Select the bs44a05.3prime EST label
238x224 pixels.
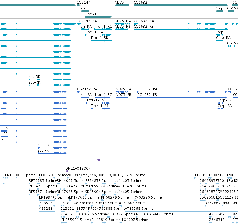coord(128,181)
